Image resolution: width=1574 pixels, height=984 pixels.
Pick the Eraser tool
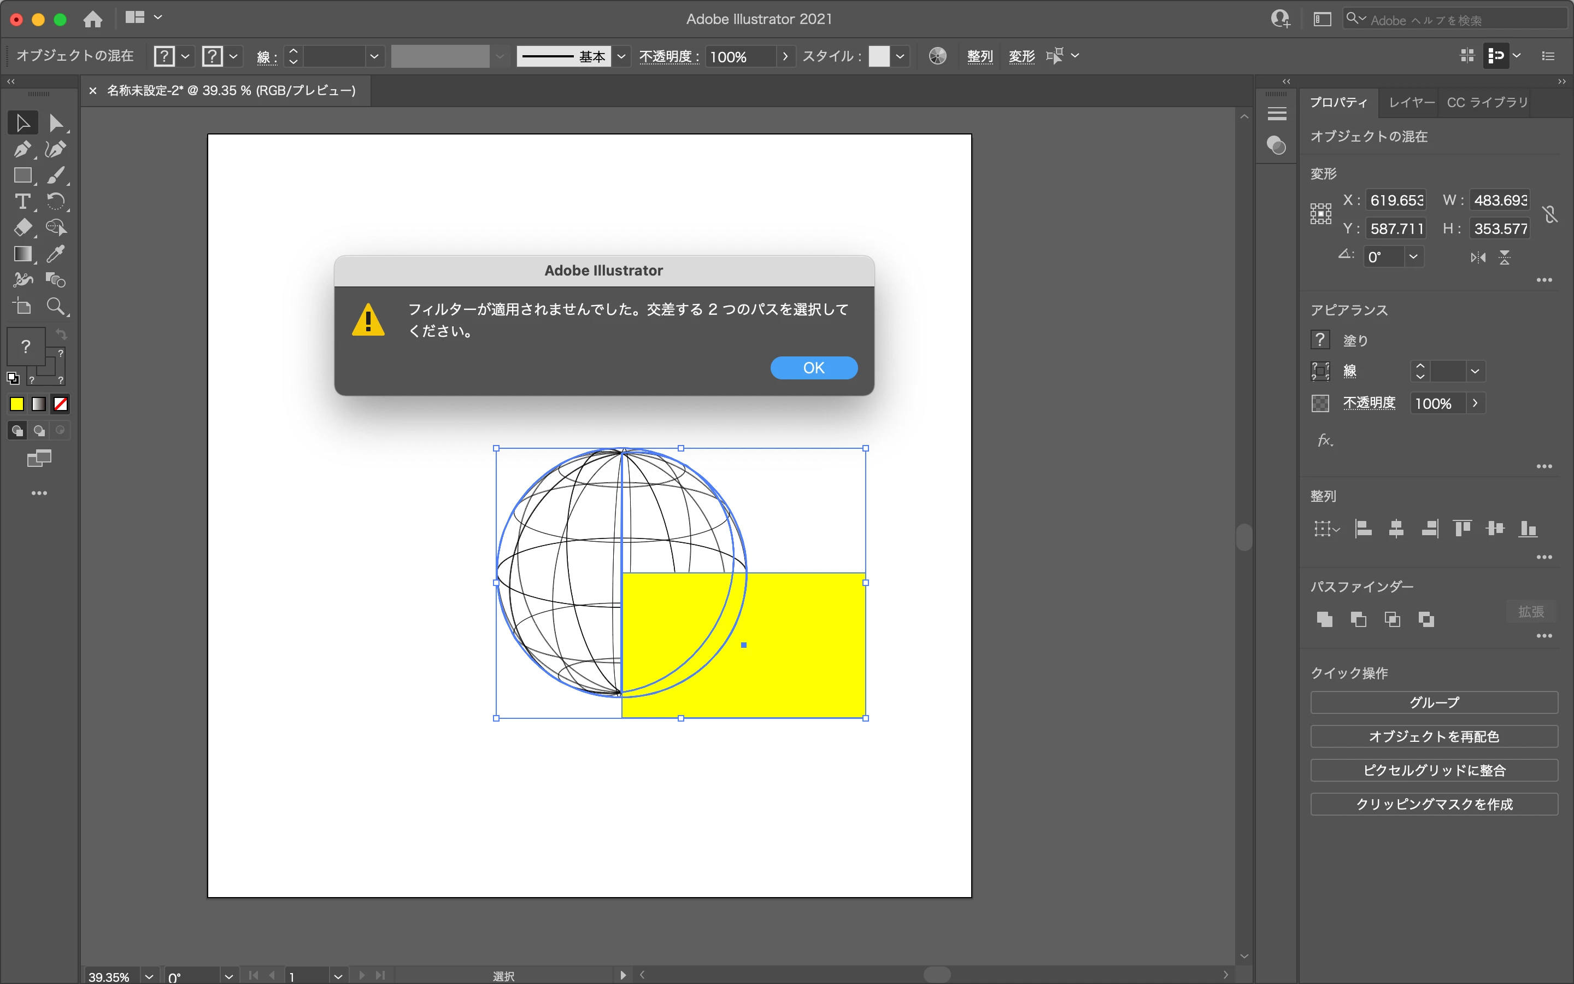pyautogui.click(x=22, y=228)
